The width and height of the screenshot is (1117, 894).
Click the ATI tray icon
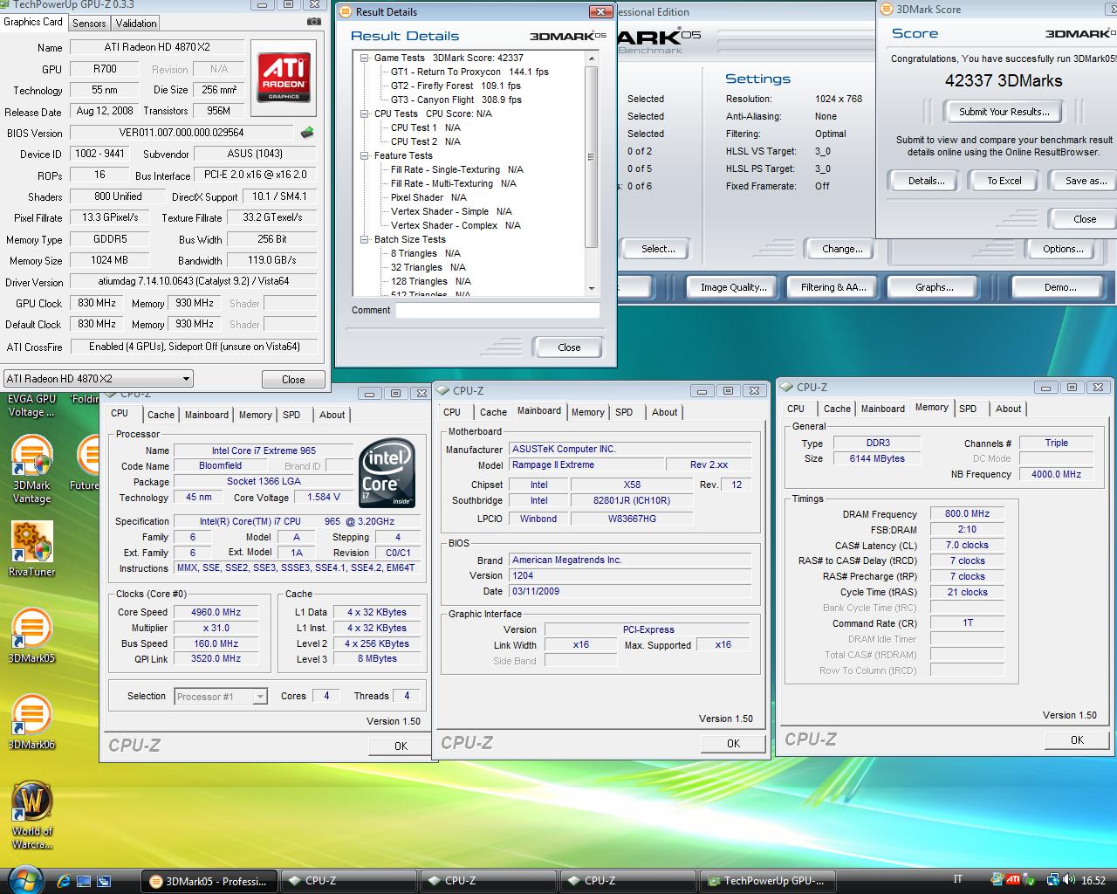[x=1013, y=880]
